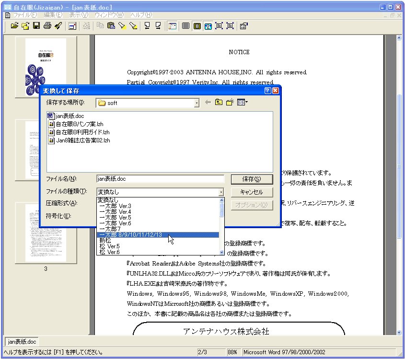405x359 pixels.
Task: Select 自在眼8パンフ案.lzh in the file list
Action: 76,124
